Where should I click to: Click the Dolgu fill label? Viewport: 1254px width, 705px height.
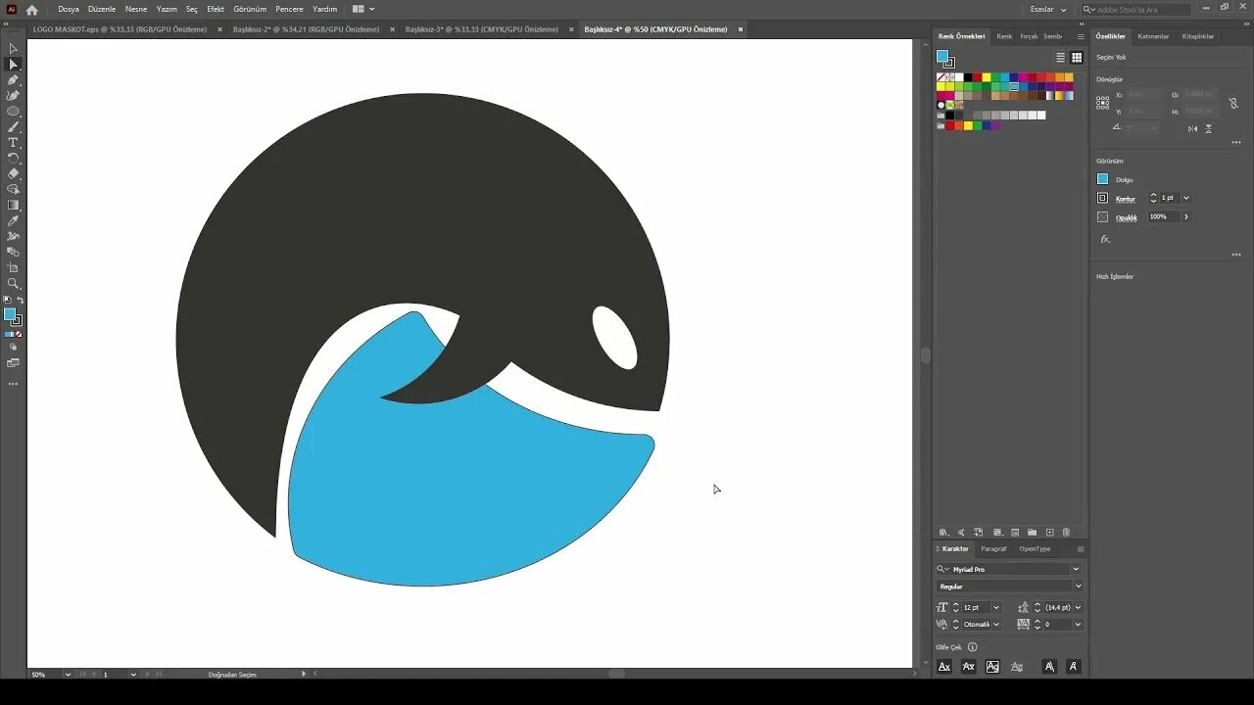tap(1125, 179)
